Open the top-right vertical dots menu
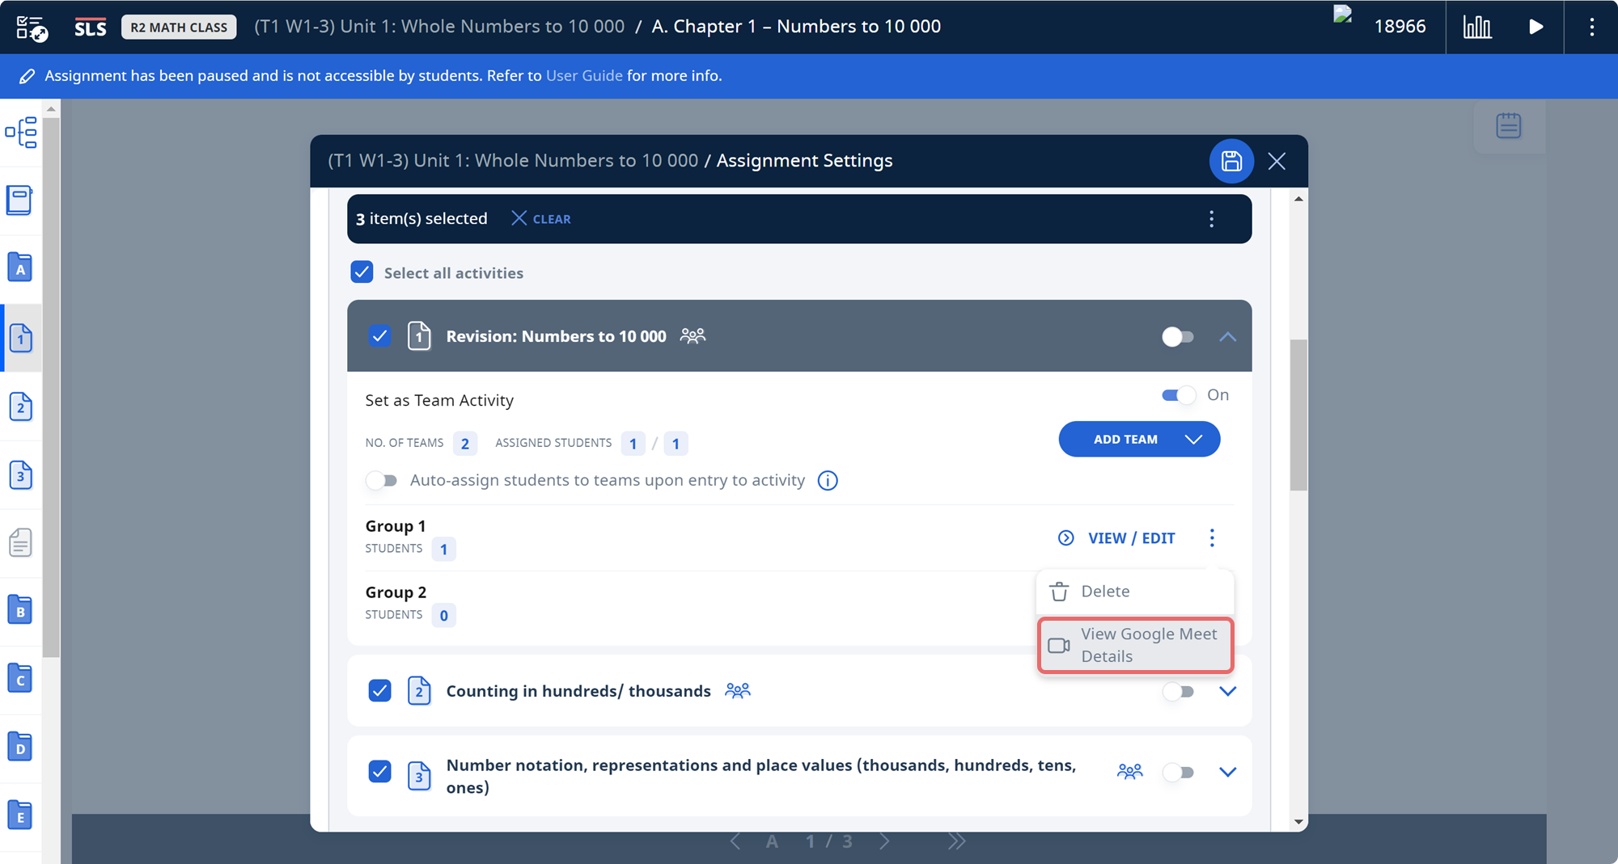Image resolution: width=1618 pixels, height=864 pixels. point(1592,27)
